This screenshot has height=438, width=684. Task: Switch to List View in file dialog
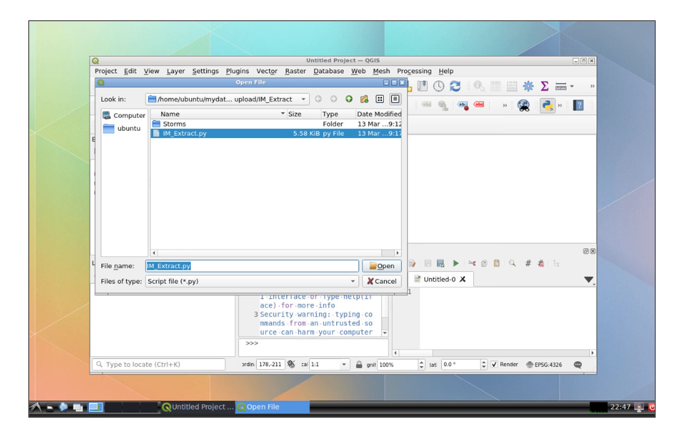point(380,99)
